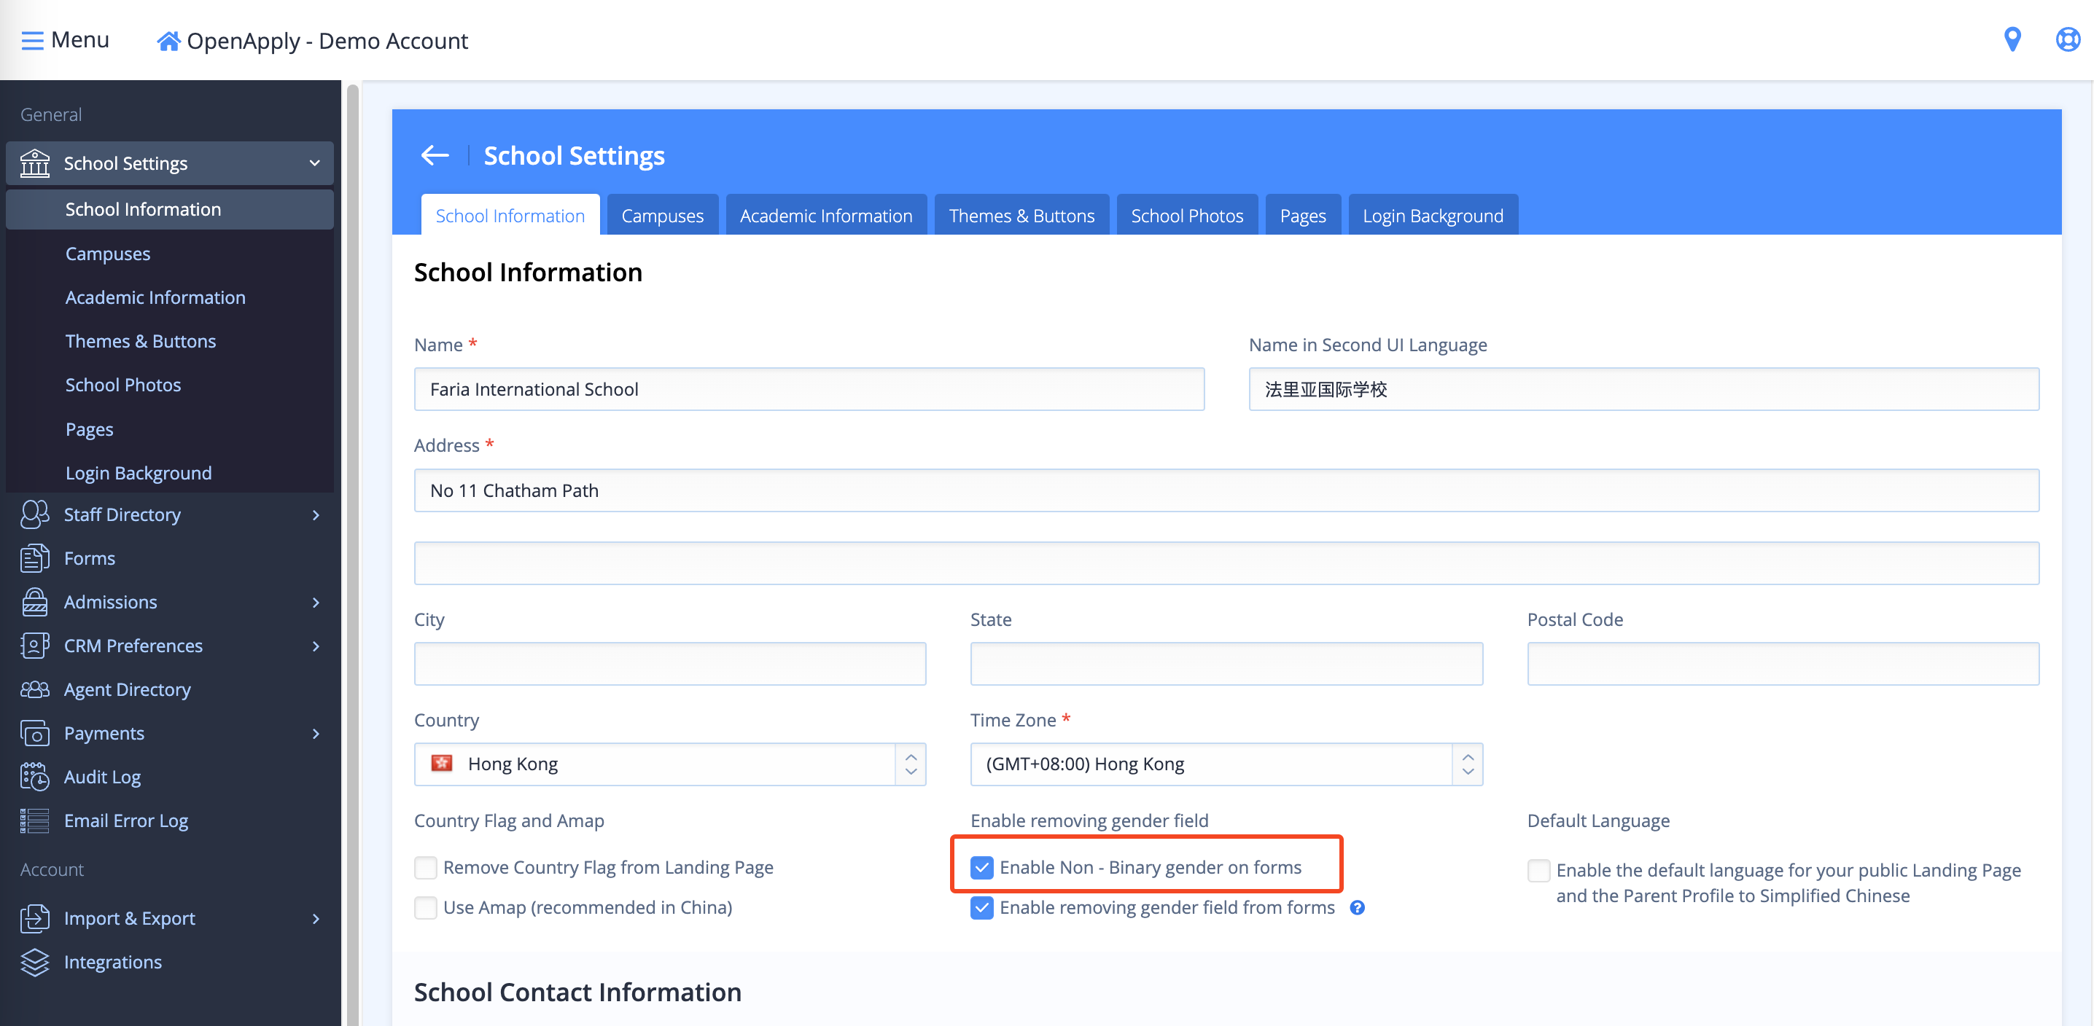Image resolution: width=2094 pixels, height=1026 pixels.
Task: Open the location pin icon
Action: (2012, 40)
